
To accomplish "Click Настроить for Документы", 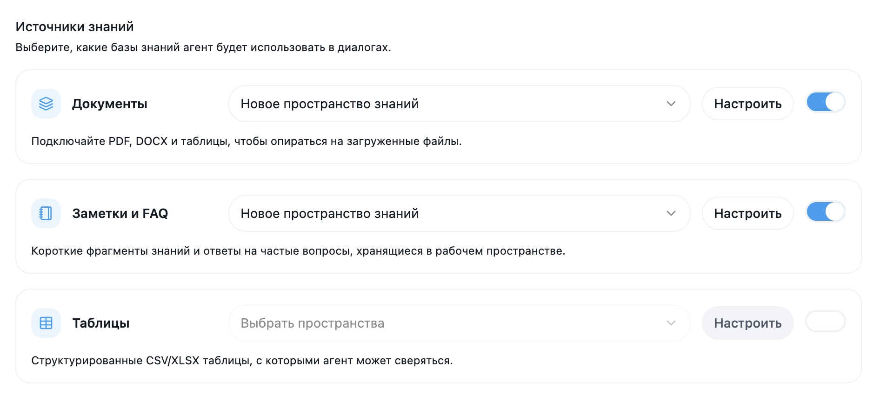I will point(747,104).
